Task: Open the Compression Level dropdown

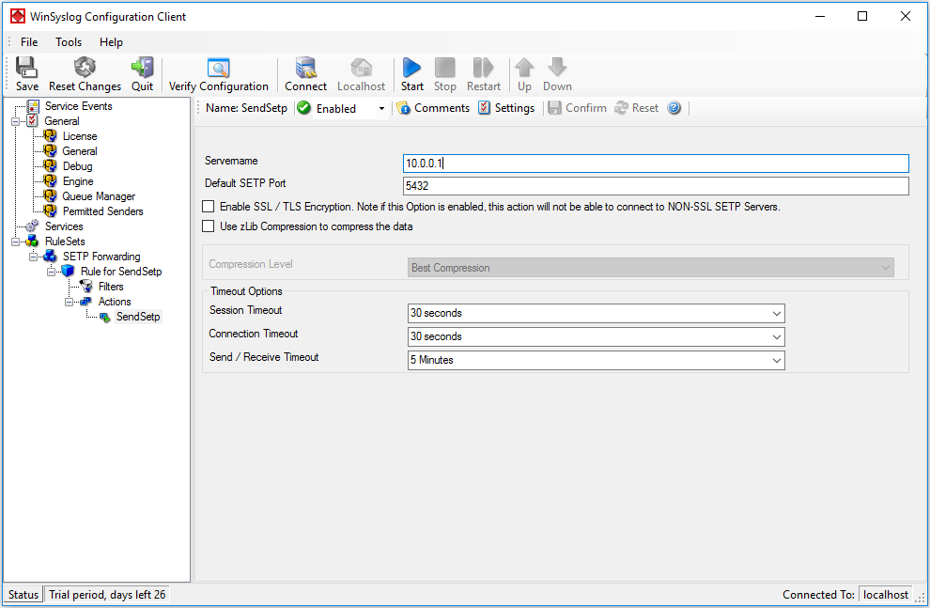Action: [651, 268]
